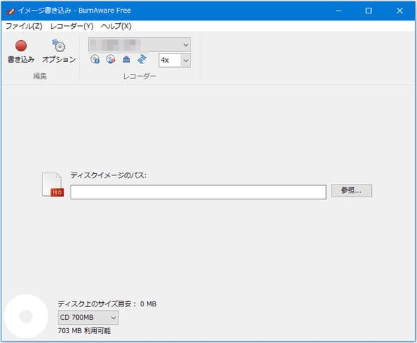Open the 4x write speed dropdown
Screen dimensions: 417x343
click(175, 61)
